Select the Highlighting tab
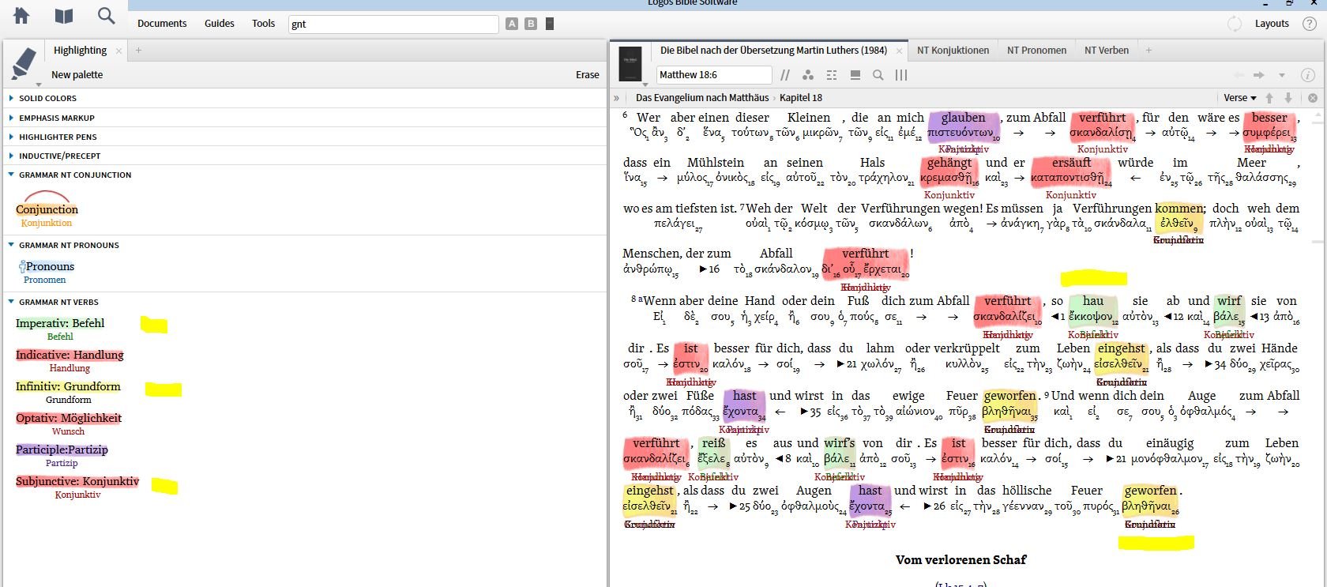1327x587 pixels. 80,51
